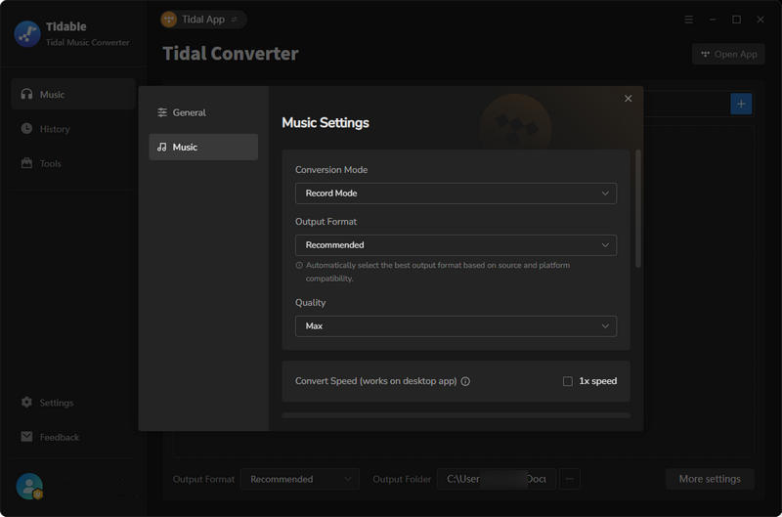Open Tools in the sidebar
Viewport: 782px width, 517px height.
point(73,163)
